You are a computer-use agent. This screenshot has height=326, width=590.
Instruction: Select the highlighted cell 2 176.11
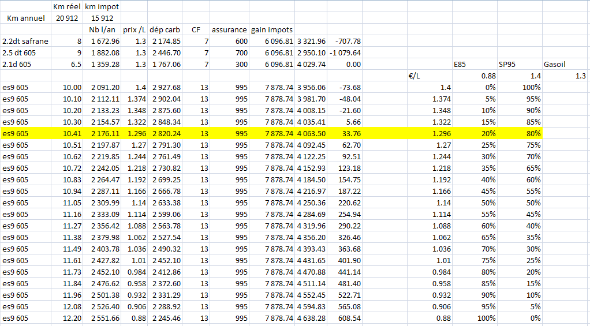[x=102, y=133]
